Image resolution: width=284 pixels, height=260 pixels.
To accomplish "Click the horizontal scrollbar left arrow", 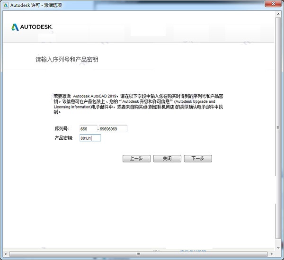I will click(6, 255).
